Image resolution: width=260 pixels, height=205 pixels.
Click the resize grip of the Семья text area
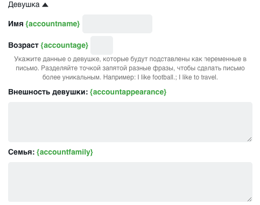pyautogui.click(x=249, y=199)
